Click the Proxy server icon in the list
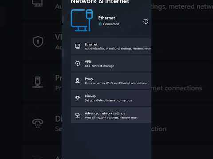Image resolution: width=213 pixels, height=159 pixels. point(78,81)
